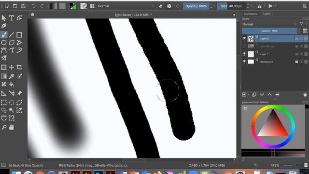The width and height of the screenshot is (309, 174).
Task: Select the Colorize Mask tool
Action: pyautogui.click(x=19, y=76)
